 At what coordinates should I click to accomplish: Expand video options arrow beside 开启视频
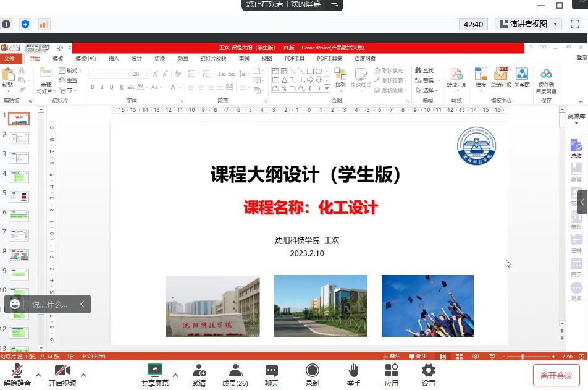point(83,375)
